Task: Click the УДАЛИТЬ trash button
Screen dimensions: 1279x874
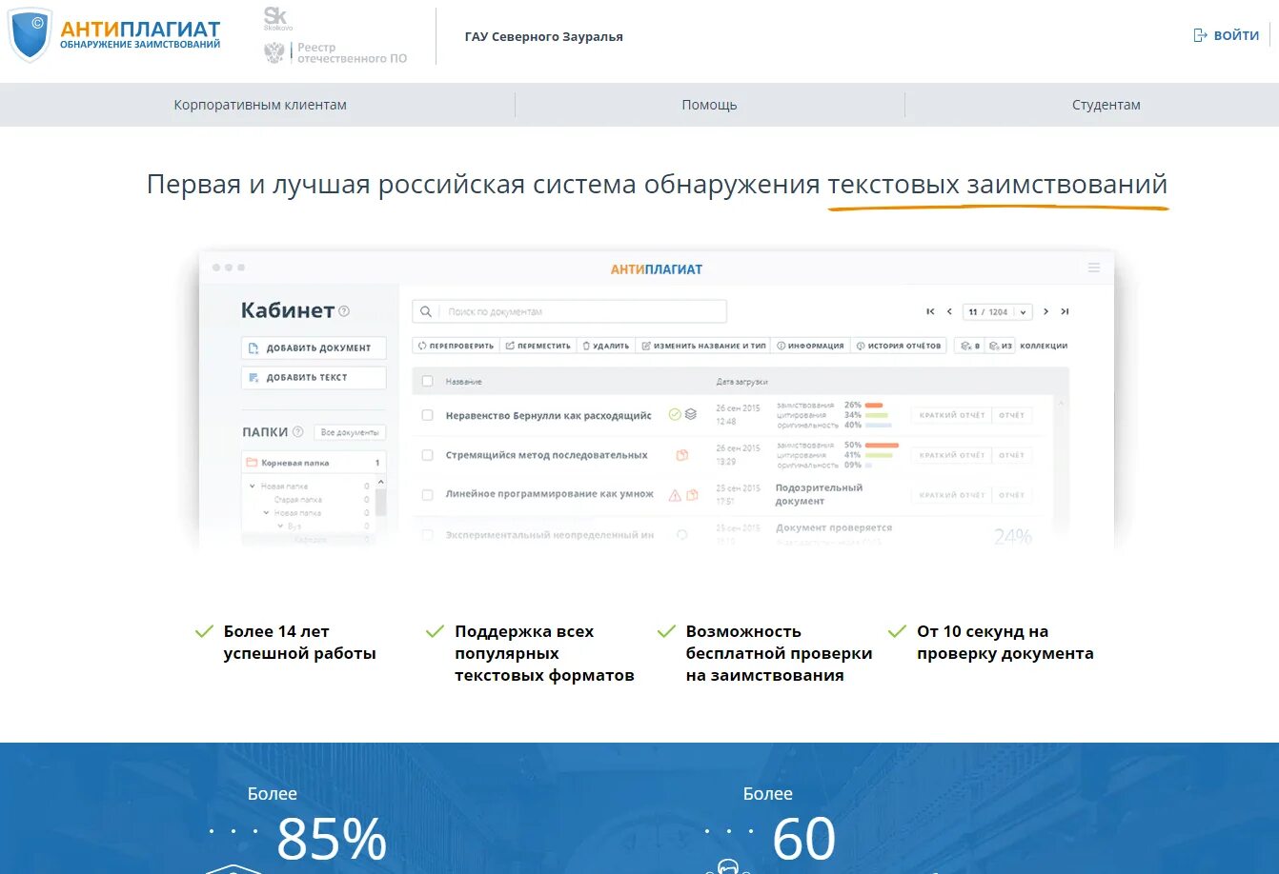Action: pos(606,346)
